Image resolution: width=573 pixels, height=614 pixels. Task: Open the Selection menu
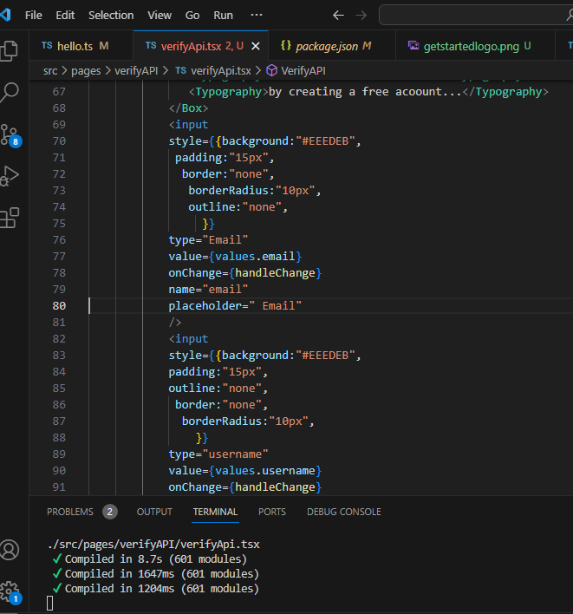point(111,16)
